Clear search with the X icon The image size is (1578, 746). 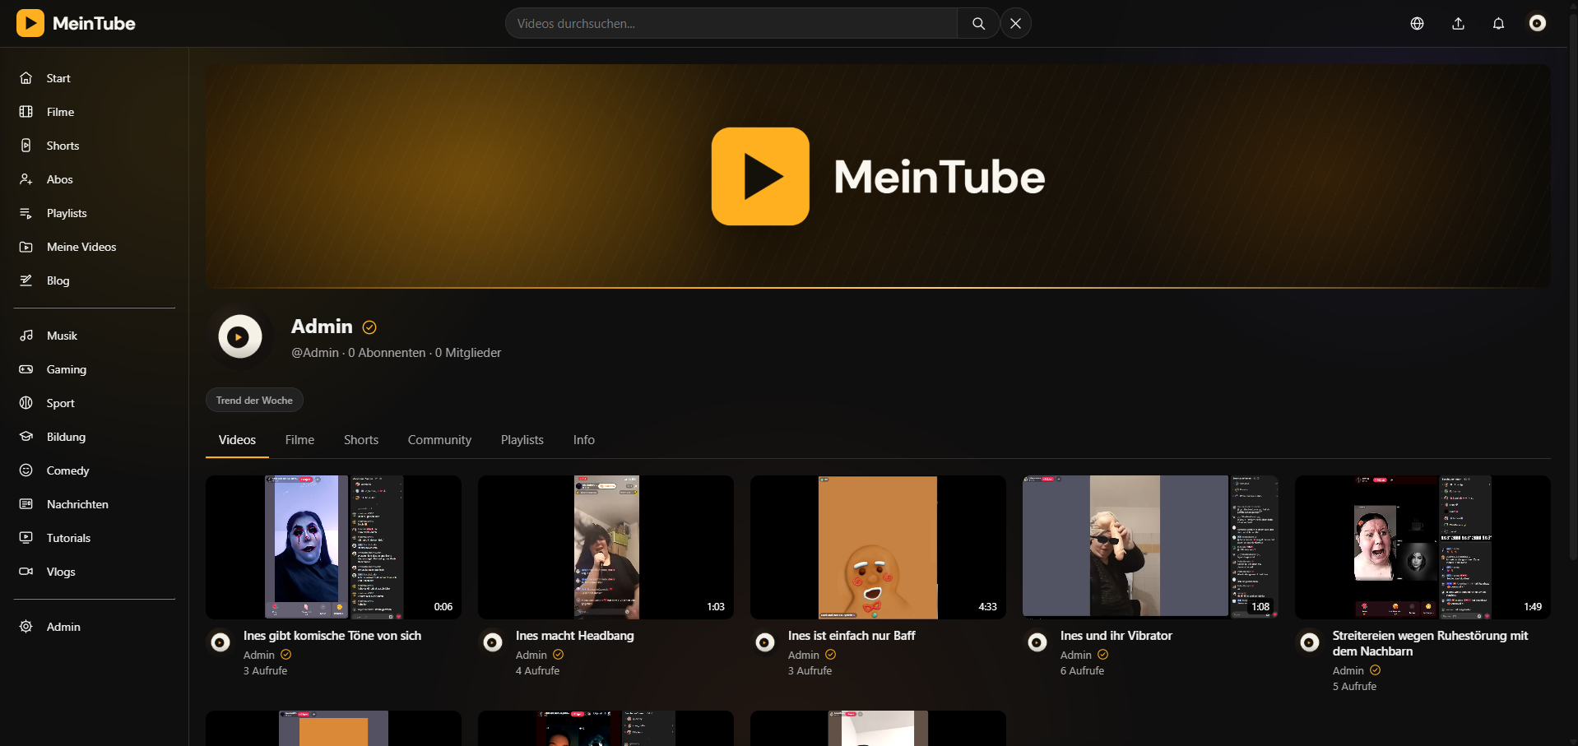(x=1016, y=24)
